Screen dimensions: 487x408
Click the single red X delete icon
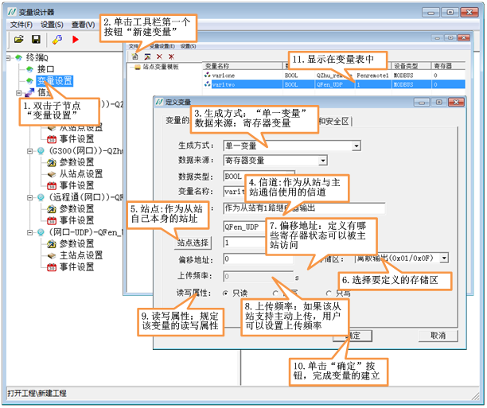pyautogui.click(x=159, y=56)
